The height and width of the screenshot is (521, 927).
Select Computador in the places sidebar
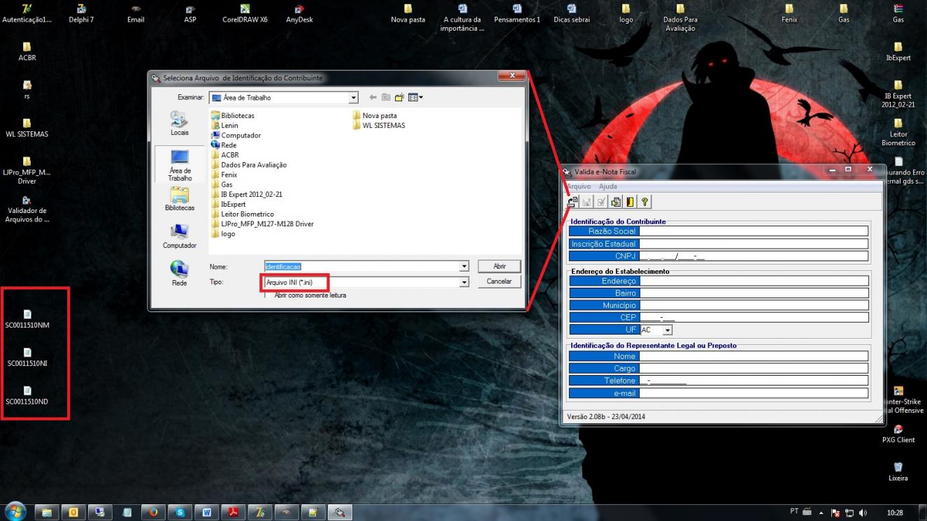180,237
